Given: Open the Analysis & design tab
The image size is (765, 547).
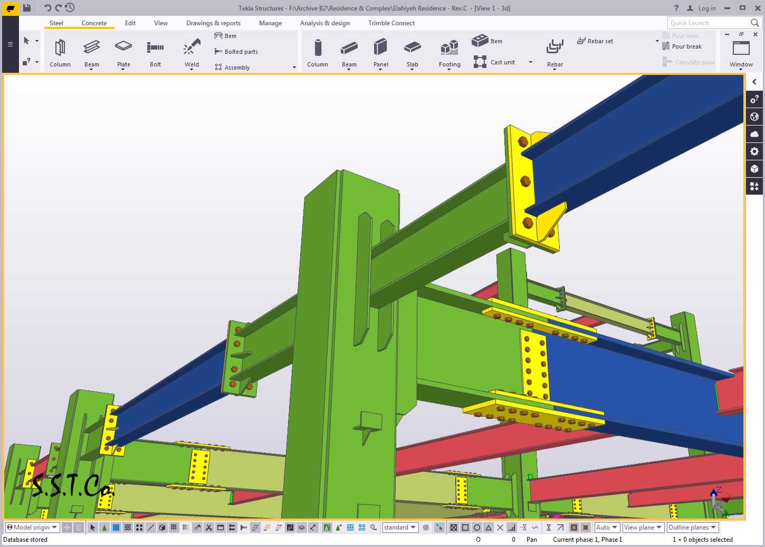Looking at the screenshot, I should [x=325, y=23].
